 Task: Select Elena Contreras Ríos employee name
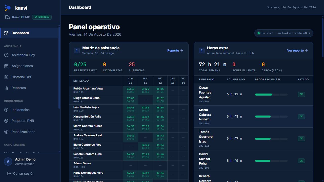(87, 145)
